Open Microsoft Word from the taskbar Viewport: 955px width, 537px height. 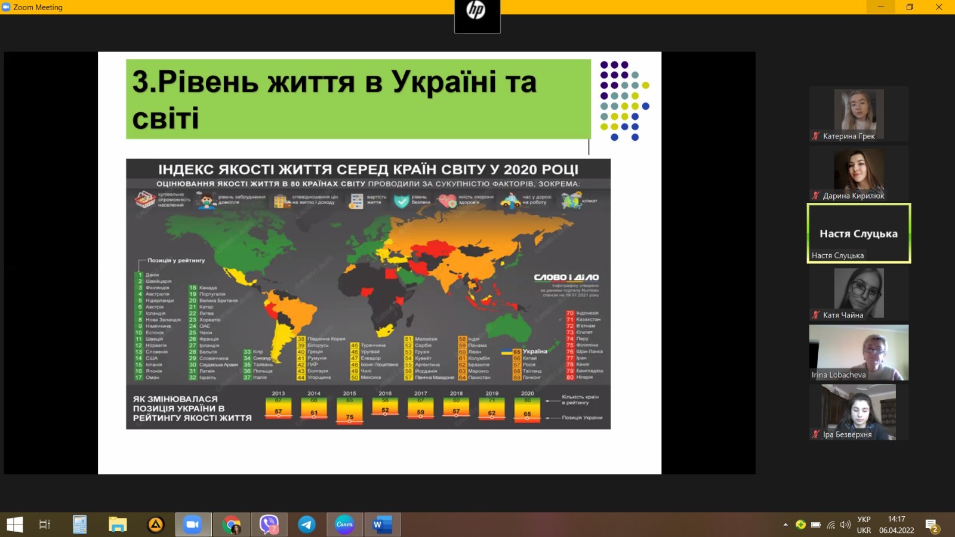click(x=382, y=524)
